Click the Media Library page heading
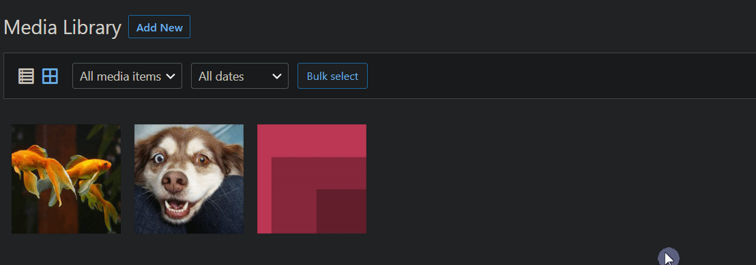The height and width of the screenshot is (265, 756). (62, 27)
